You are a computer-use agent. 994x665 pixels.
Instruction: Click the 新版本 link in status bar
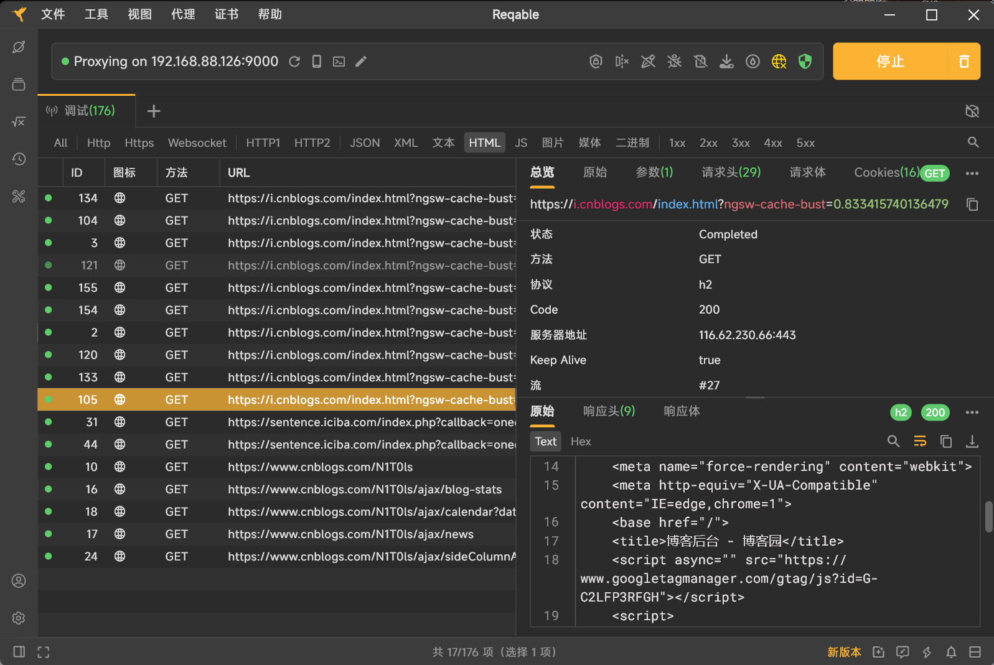point(844,652)
